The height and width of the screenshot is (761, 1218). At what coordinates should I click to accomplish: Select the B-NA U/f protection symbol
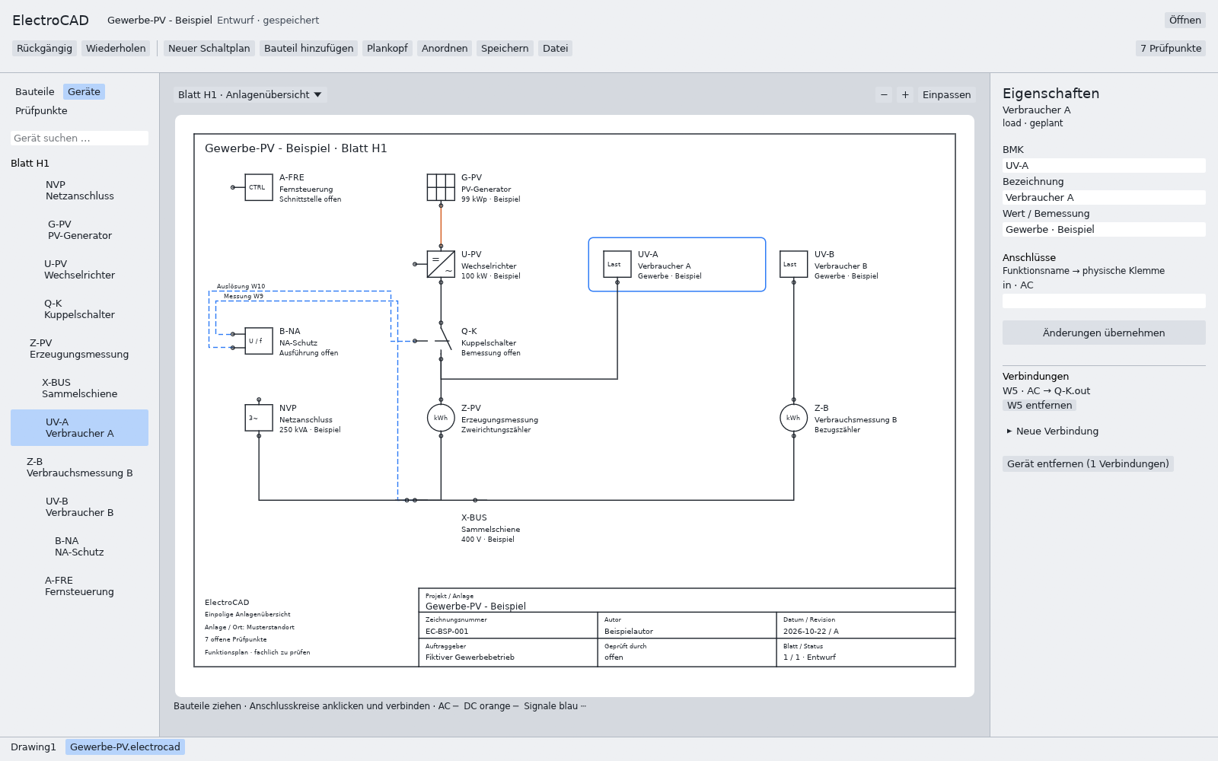[x=259, y=341]
